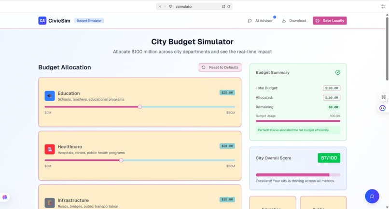Reload the simulator page

(229, 6)
